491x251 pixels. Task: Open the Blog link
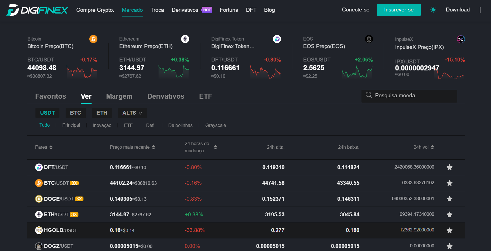tap(269, 10)
